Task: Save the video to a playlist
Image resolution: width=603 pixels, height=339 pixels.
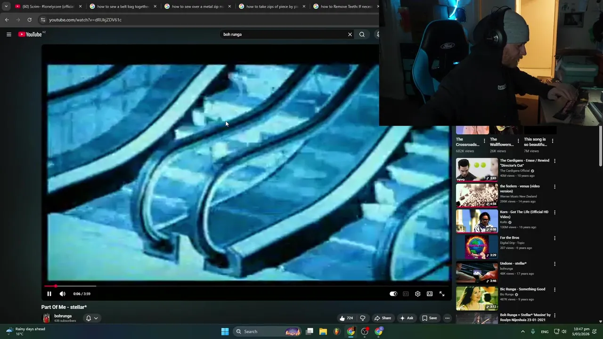Action: tap(429, 318)
